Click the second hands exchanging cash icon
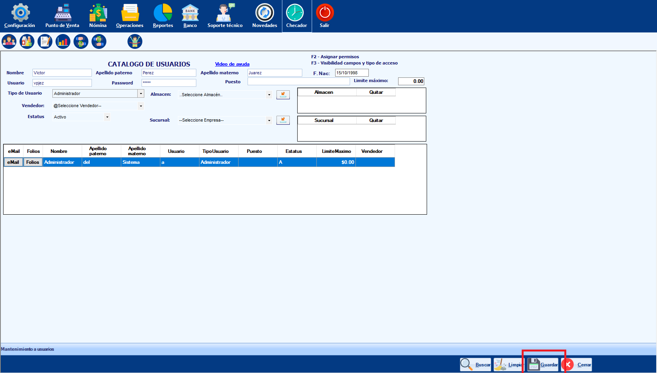657x373 pixels. coord(99,41)
